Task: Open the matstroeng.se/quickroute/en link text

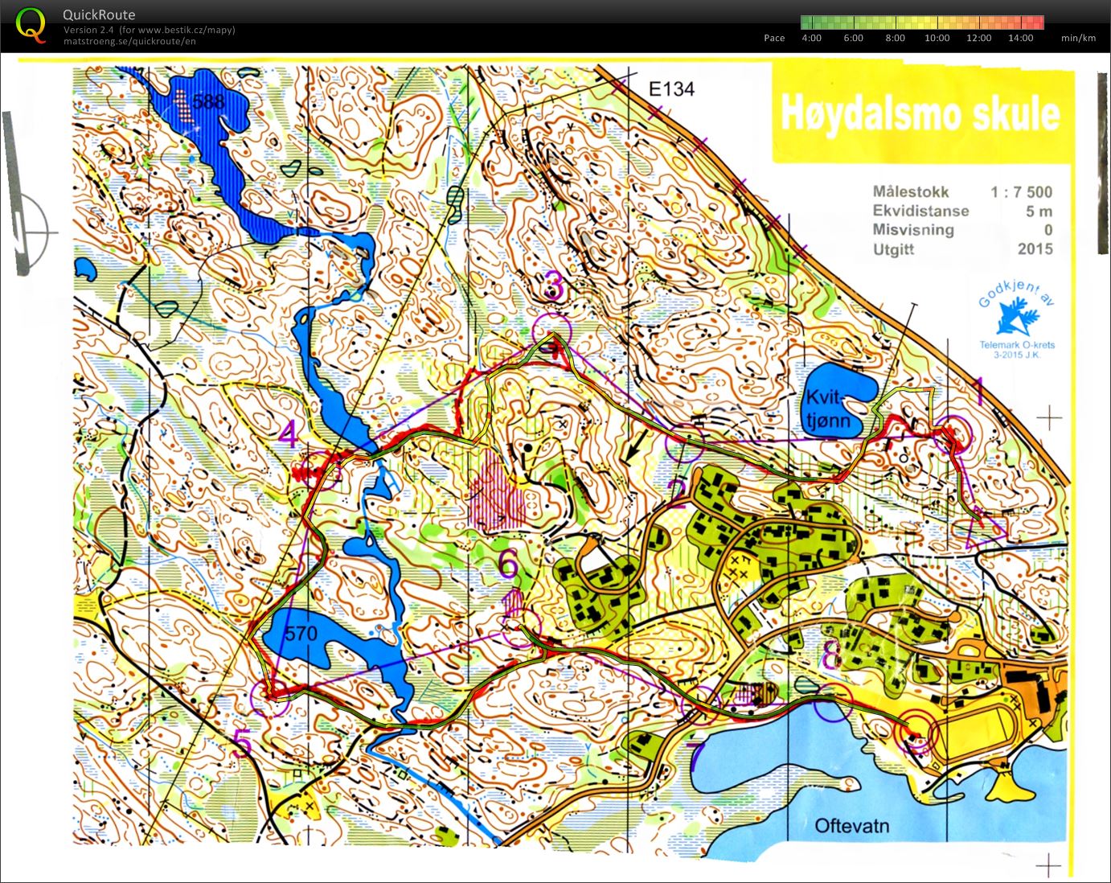Action: click(x=129, y=41)
